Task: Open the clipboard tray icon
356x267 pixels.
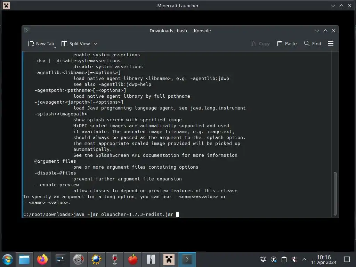Action: pyautogui.click(x=284, y=259)
